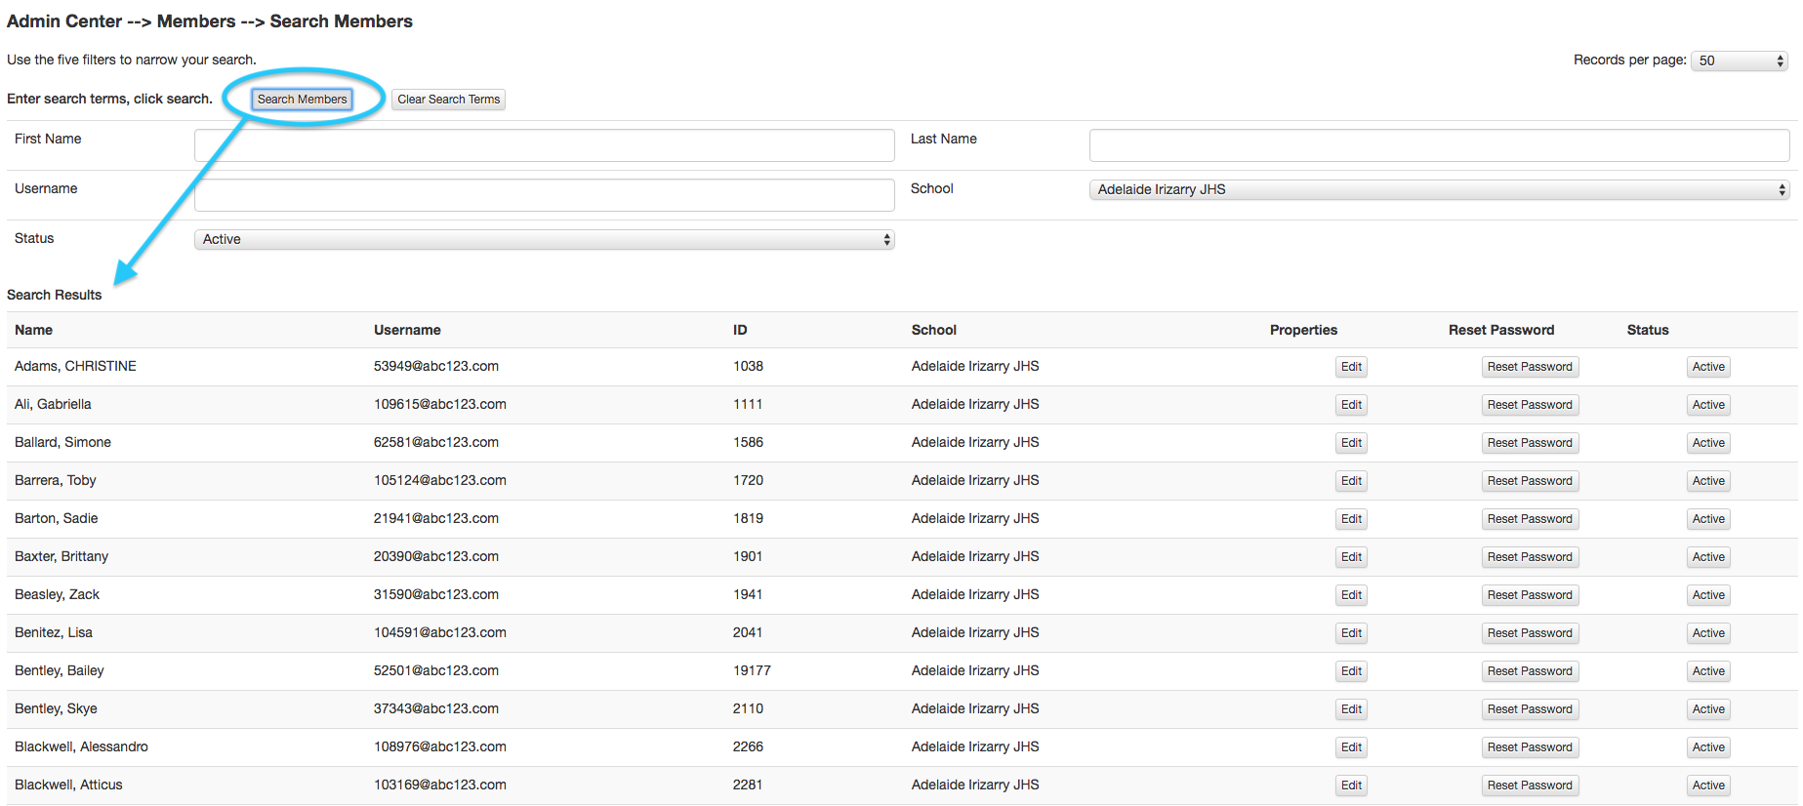Click Active status for Blackwell, Atticus
This screenshot has width=1803, height=806.
pyautogui.click(x=1708, y=786)
